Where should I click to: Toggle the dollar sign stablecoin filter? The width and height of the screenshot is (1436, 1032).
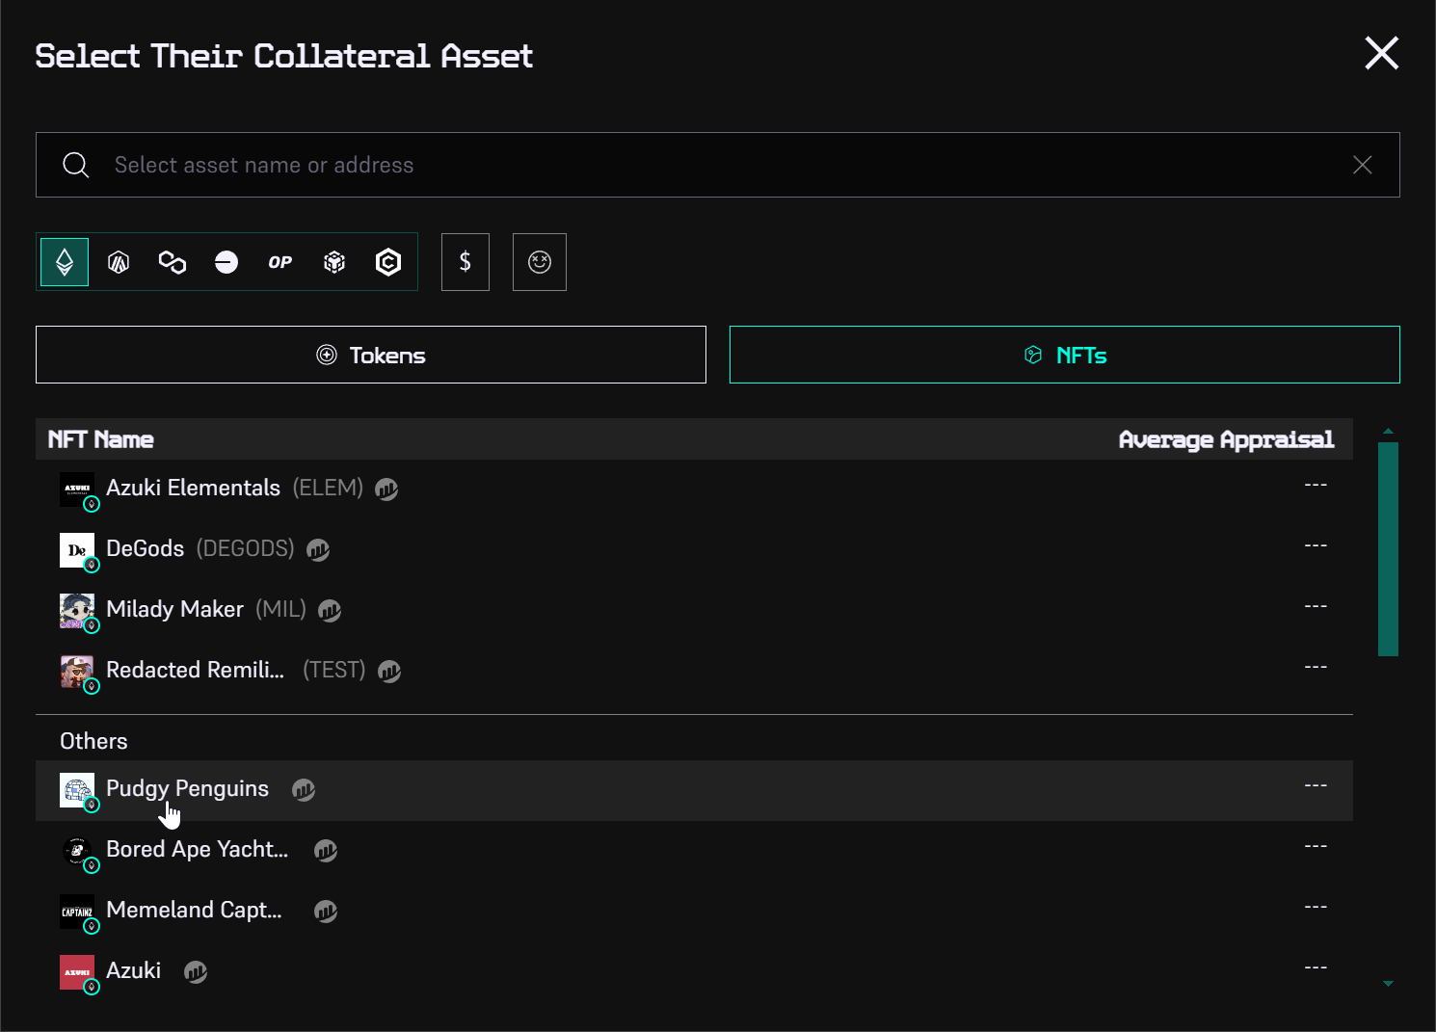[x=465, y=262]
